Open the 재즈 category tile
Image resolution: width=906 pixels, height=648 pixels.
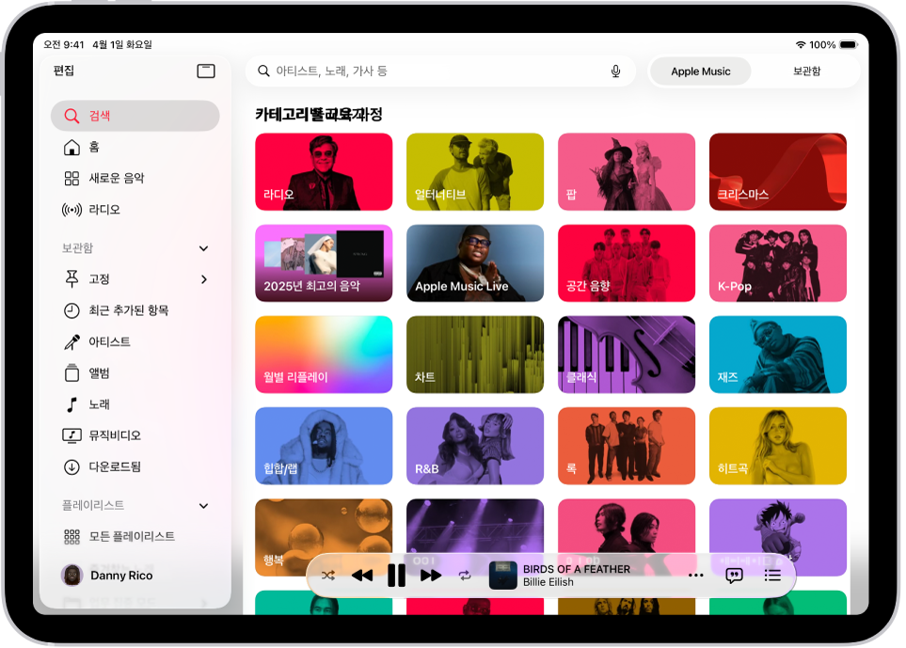coord(778,354)
